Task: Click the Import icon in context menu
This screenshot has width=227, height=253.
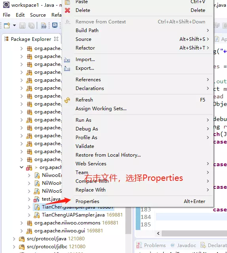Action: [x=67, y=60]
